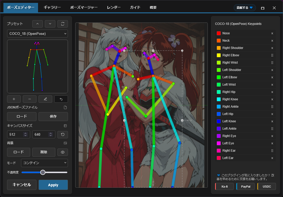Image resolution: width=283 pixels, height=197 pixels.
Task: Click the Right Elbow dots handle
Action: click(x=272, y=55)
